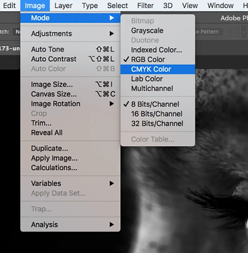Expand the Variables submenu
The image size is (248, 253).
(x=46, y=183)
